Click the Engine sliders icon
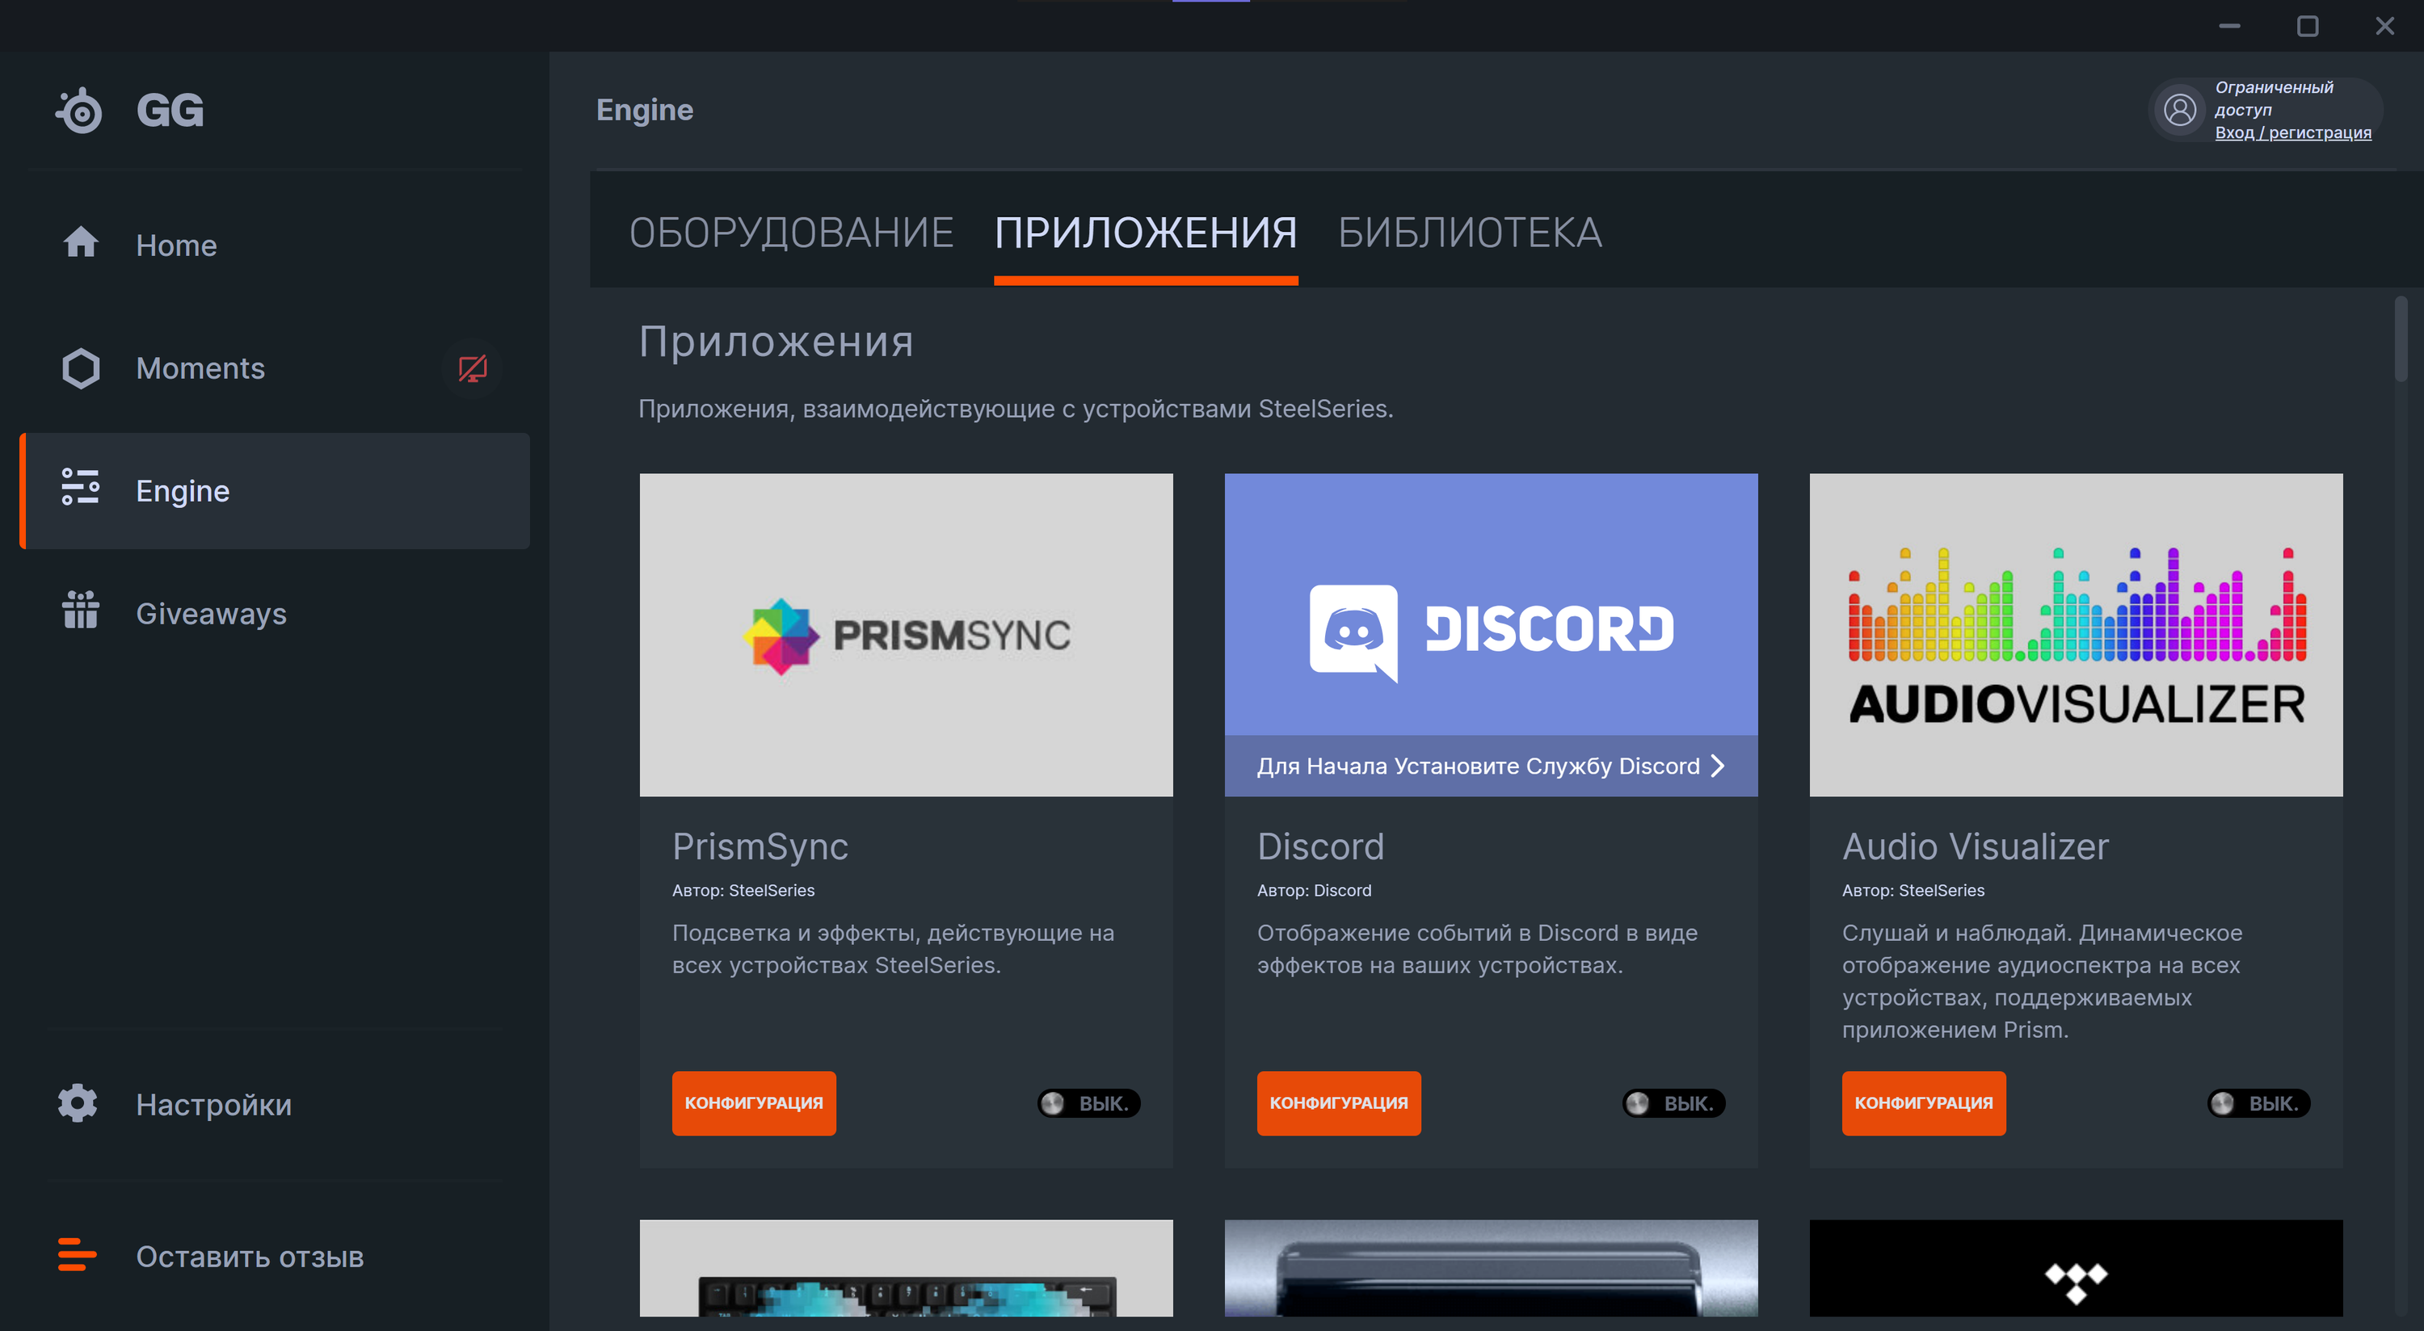Image resolution: width=2424 pixels, height=1331 pixels. pos(81,487)
